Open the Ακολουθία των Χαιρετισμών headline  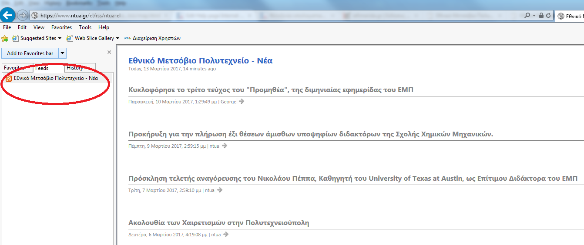tap(218, 223)
